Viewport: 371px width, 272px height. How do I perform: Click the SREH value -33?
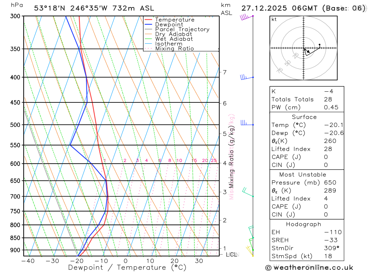coord(331,240)
